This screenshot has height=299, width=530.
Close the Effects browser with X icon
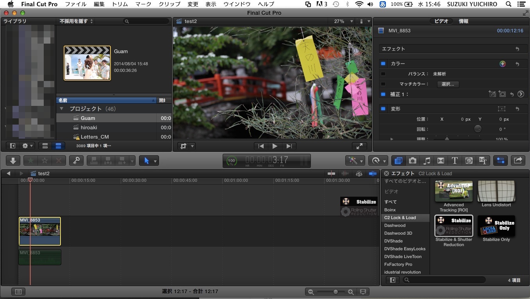(x=386, y=174)
